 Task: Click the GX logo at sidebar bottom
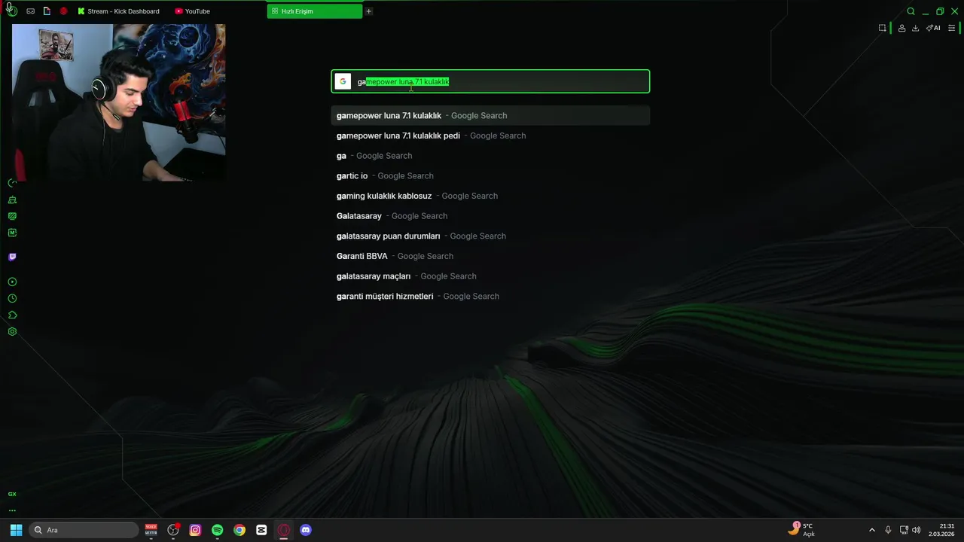pyautogui.click(x=12, y=494)
